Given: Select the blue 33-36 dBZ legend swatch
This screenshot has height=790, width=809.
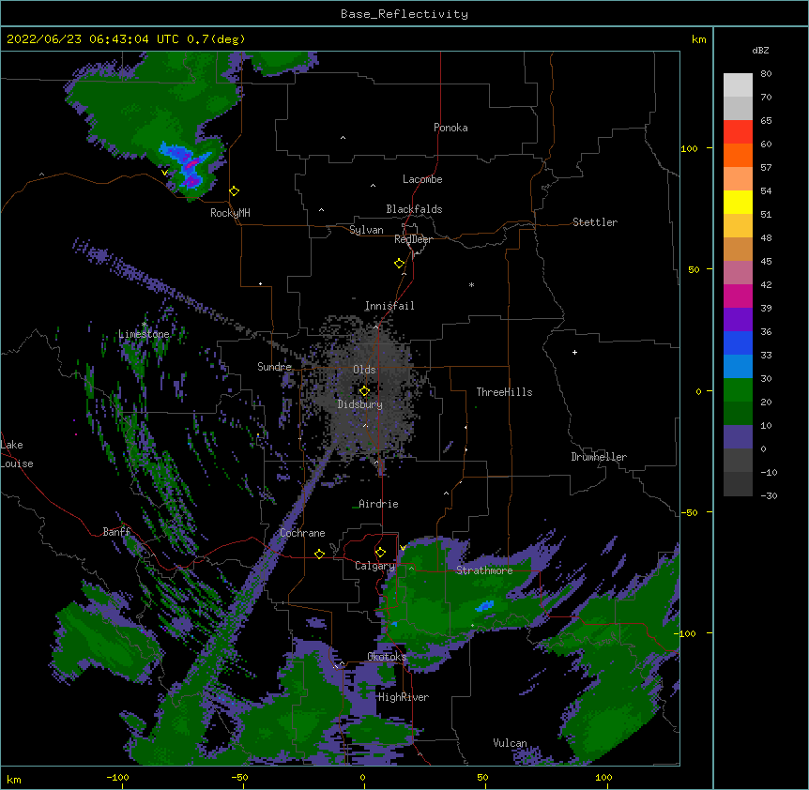Looking at the screenshot, I should [738, 342].
